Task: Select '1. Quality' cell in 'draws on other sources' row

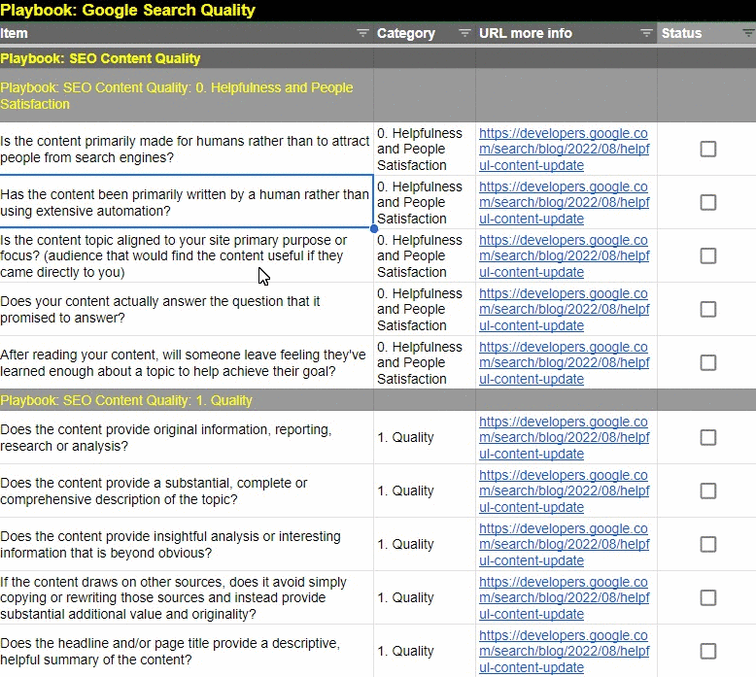Action: pos(425,598)
